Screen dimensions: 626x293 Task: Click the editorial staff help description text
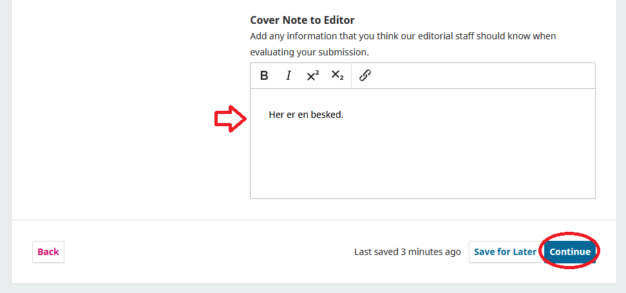[403, 36]
